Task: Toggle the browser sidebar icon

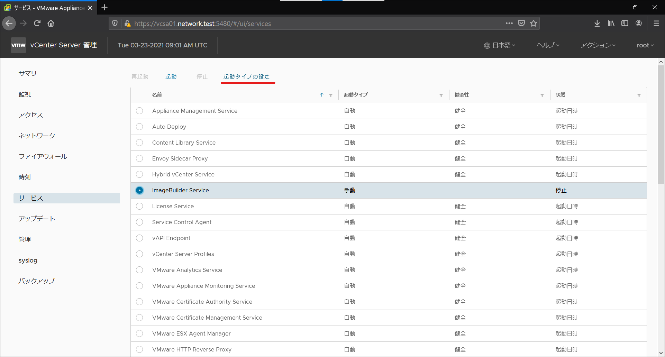Action: click(x=625, y=24)
